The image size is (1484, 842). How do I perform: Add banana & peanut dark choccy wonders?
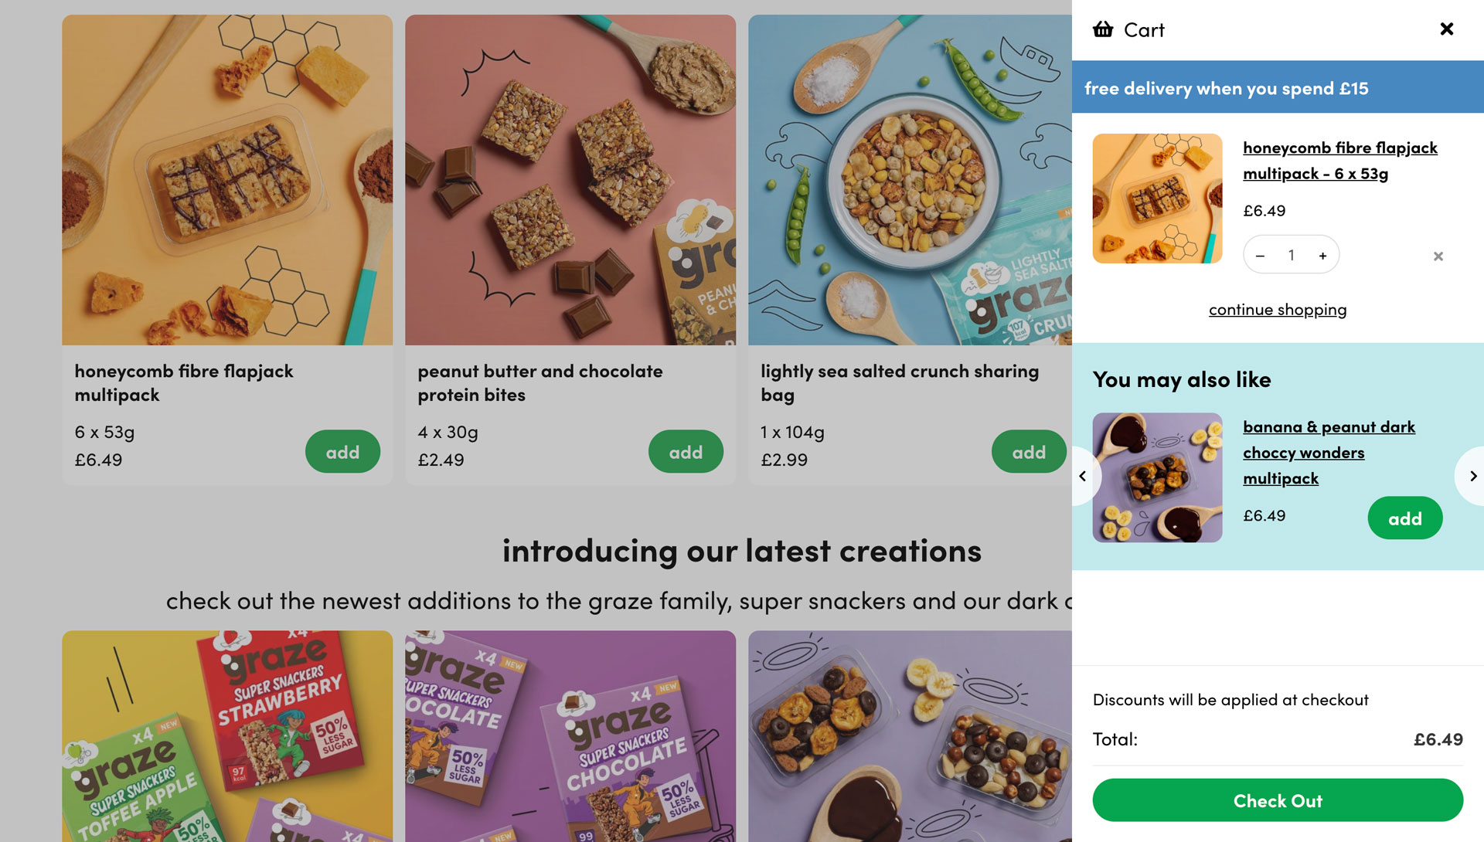pyautogui.click(x=1404, y=518)
